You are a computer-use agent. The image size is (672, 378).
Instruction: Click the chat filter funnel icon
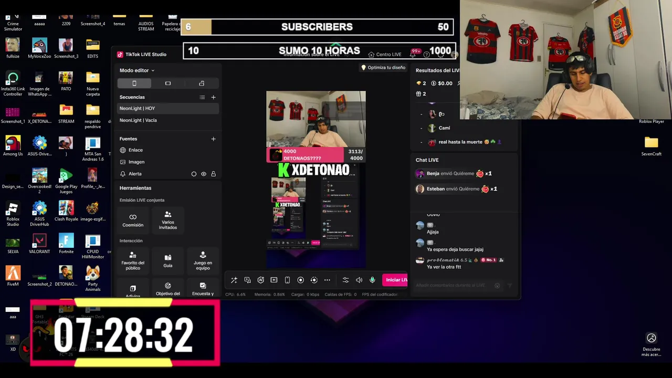pos(509,286)
